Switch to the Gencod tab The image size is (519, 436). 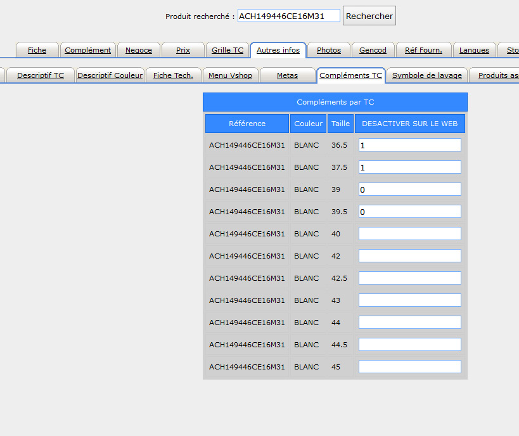[x=373, y=50]
